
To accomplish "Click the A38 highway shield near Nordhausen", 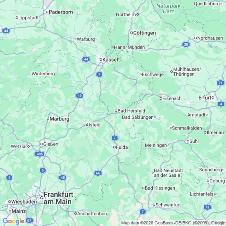I will coord(186,44).
